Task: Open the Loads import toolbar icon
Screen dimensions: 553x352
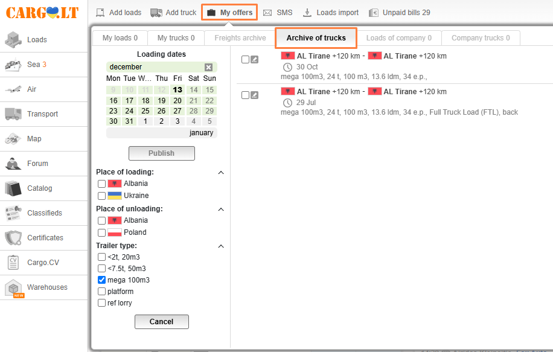Action: tap(307, 13)
